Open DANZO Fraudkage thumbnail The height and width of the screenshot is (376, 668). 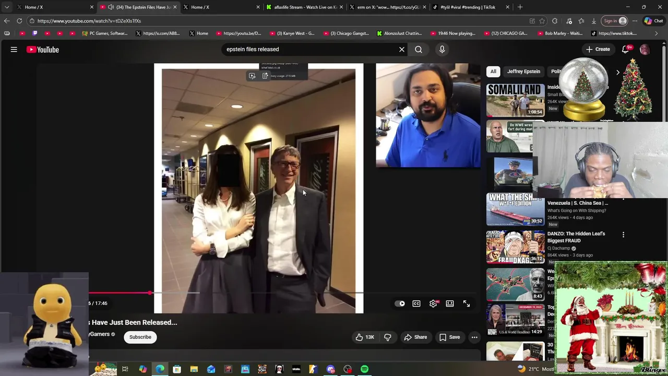pos(516,247)
